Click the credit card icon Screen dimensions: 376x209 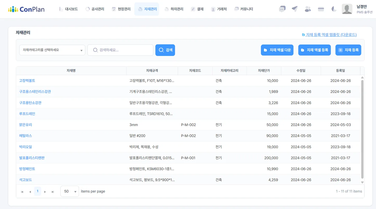tap(321, 9)
